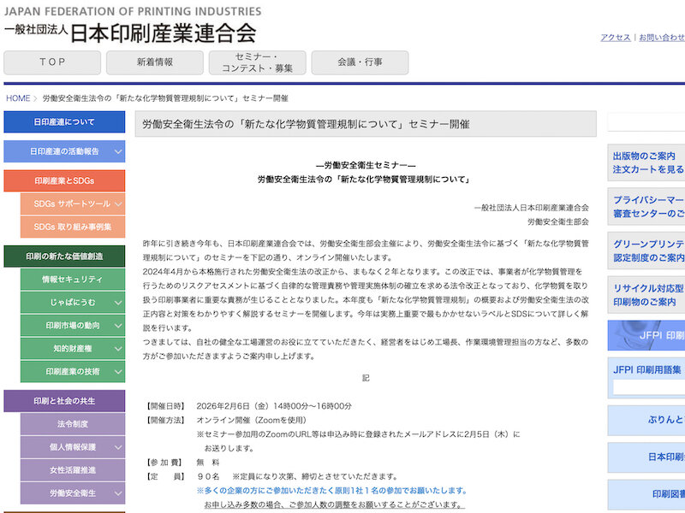Viewport: 685px width, 513px height.
Task: Click the 出版物のご案内 banner button
Action: [646, 162]
